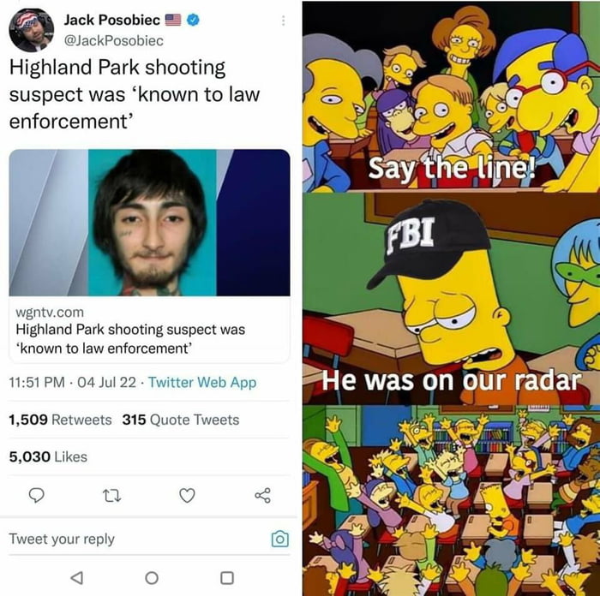The image size is (600, 596).
Task: Open the tweet's three-dot overflow menu
Action: coord(283,21)
